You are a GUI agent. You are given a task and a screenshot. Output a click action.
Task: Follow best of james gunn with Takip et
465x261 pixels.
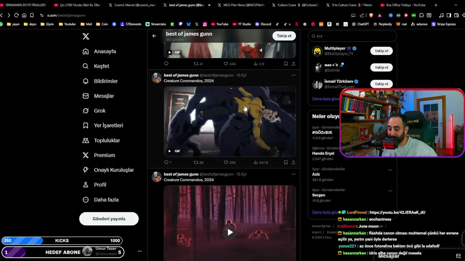(x=284, y=36)
